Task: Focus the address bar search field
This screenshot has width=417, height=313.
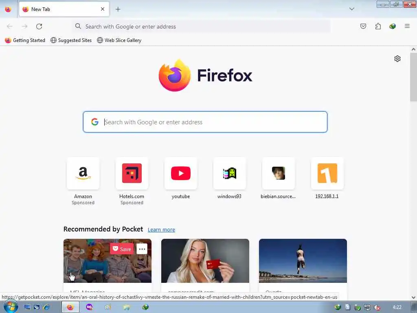Action: point(201,26)
